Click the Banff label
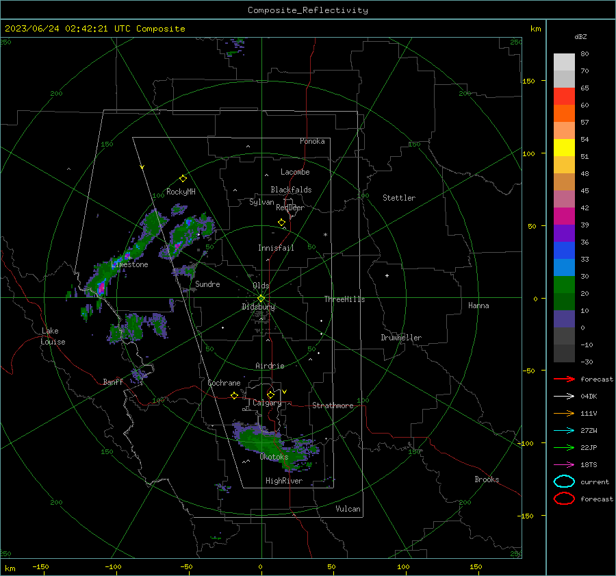616x576 pixels. [x=113, y=382]
